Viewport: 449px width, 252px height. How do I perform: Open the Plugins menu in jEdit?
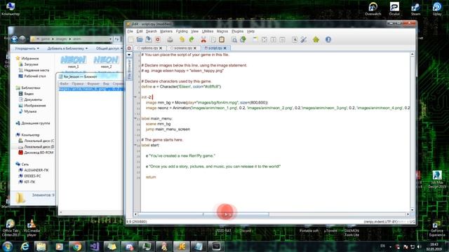point(237,31)
